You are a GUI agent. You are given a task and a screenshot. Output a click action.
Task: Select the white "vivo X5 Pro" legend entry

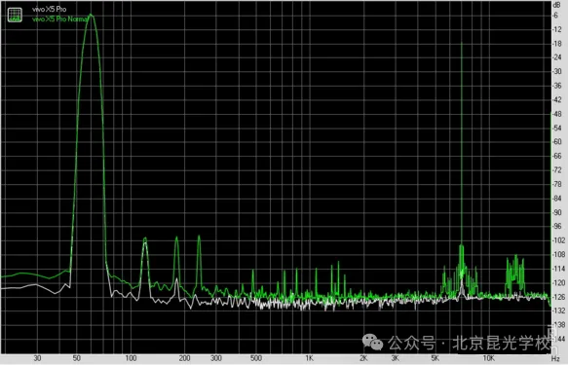(x=50, y=10)
